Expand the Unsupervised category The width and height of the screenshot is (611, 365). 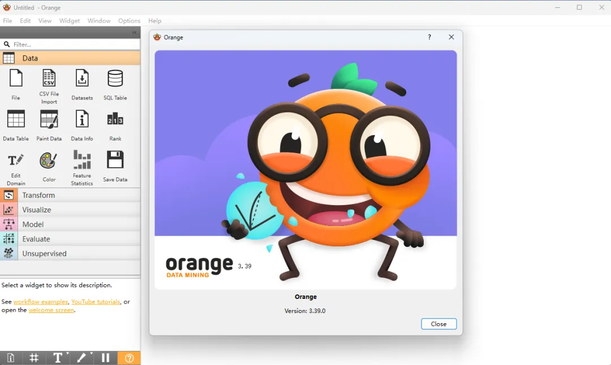tap(70, 253)
